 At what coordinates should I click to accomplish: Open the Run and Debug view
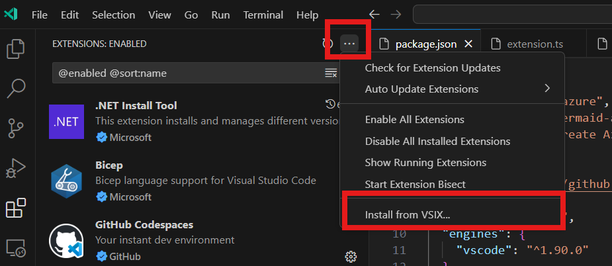(x=16, y=168)
